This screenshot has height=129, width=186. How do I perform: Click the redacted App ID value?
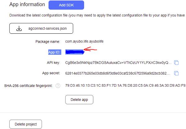point(75,52)
